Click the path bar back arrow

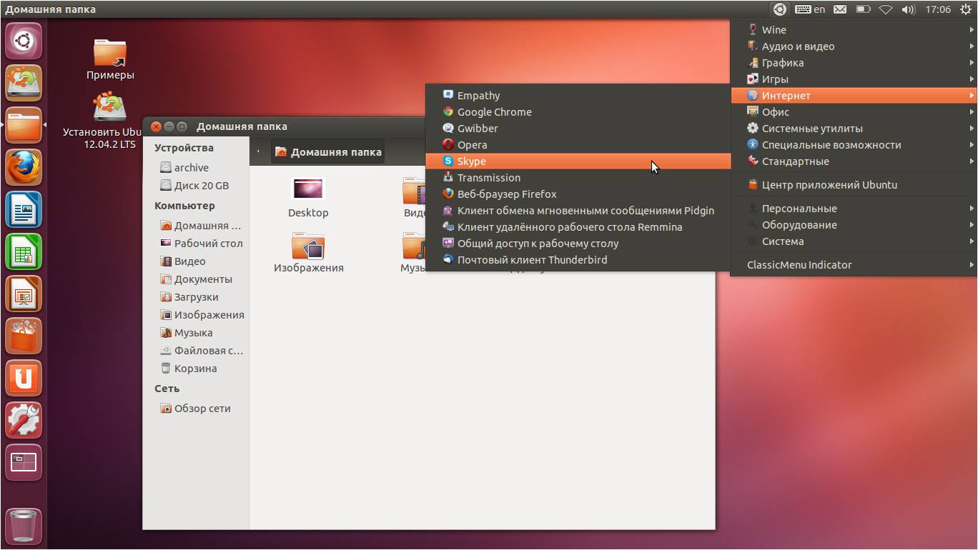click(x=258, y=152)
